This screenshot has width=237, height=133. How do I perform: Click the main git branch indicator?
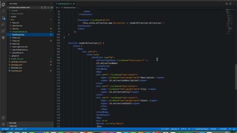click(6, 129)
